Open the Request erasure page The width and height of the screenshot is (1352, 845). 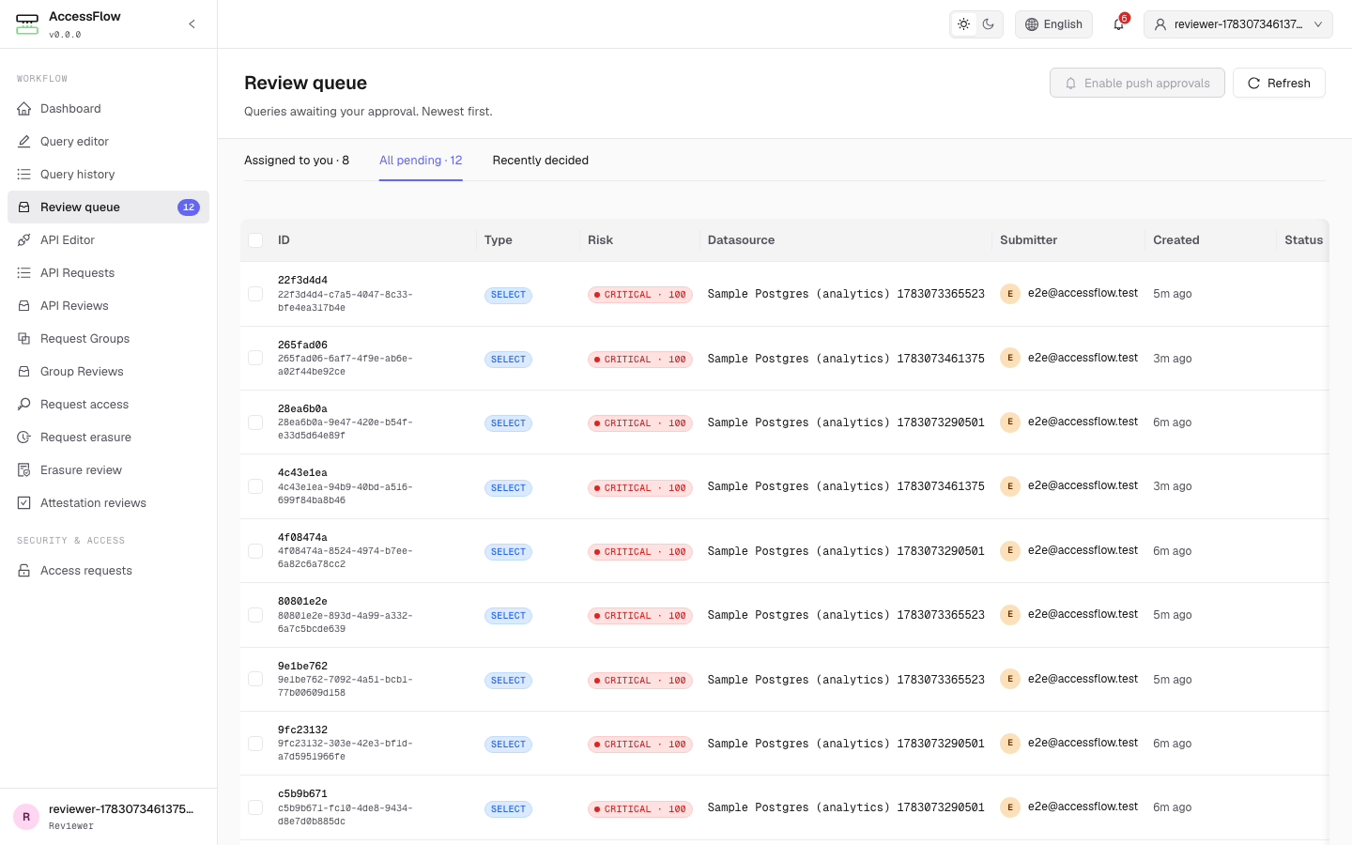108,438
